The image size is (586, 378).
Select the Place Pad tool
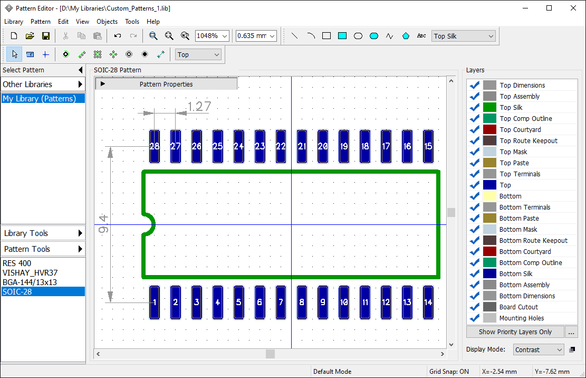point(66,54)
